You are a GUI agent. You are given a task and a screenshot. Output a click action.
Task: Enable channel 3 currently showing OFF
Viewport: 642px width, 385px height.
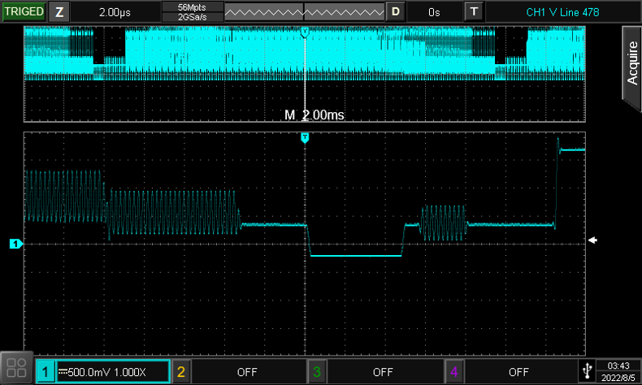(x=382, y=372)
